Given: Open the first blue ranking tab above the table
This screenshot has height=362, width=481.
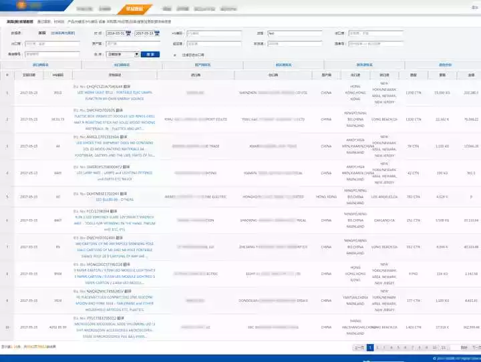Looking at the screenshot, I should pyautogui.click(x=41, y=65).
